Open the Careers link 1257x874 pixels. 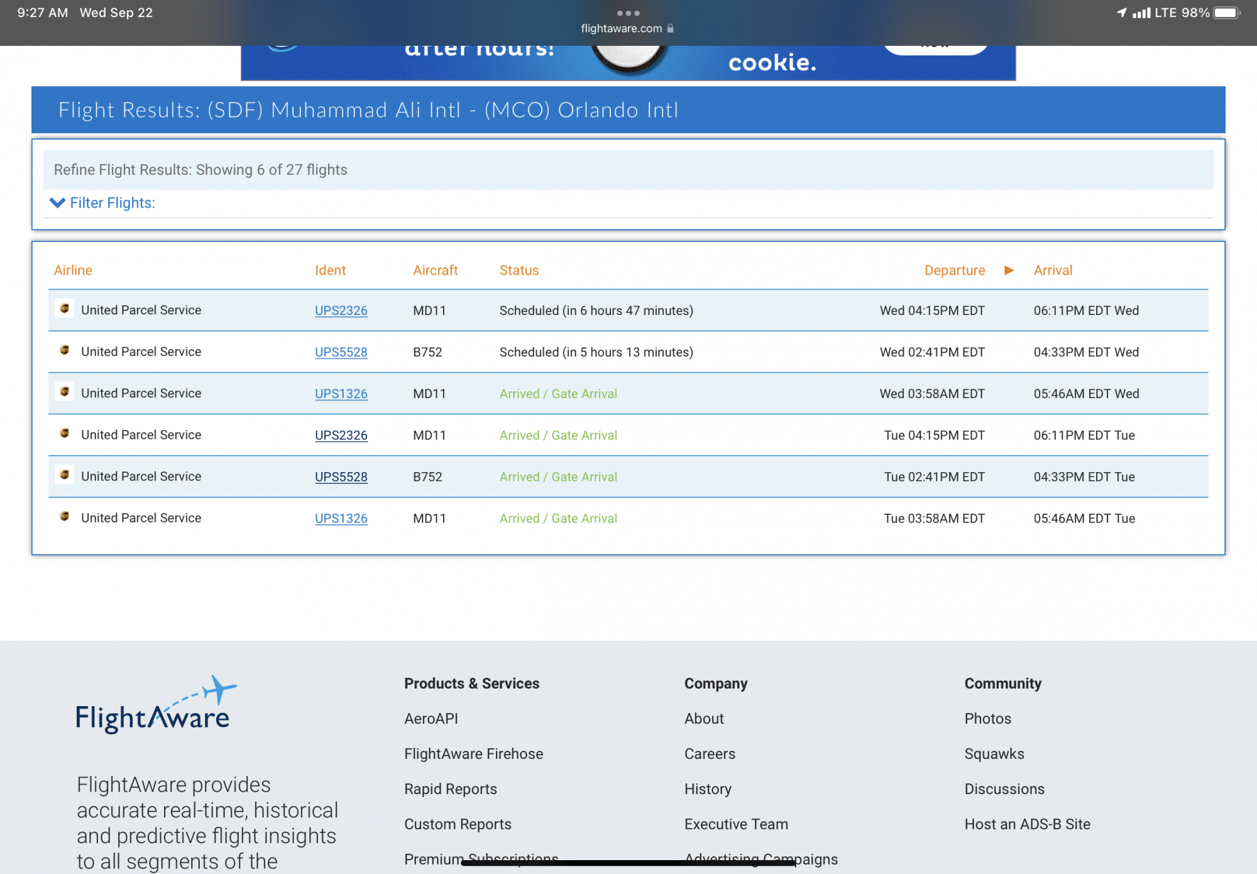click(x=710, y=754)
